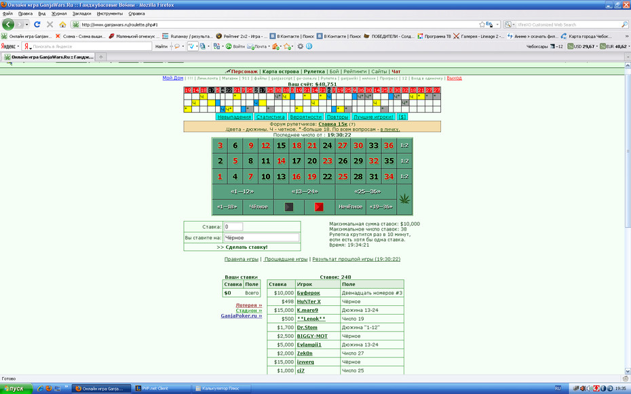The width and height of the screenshot is (631, 394).
Task: Bet on black with the black swatch
Action: click(289, 207)
